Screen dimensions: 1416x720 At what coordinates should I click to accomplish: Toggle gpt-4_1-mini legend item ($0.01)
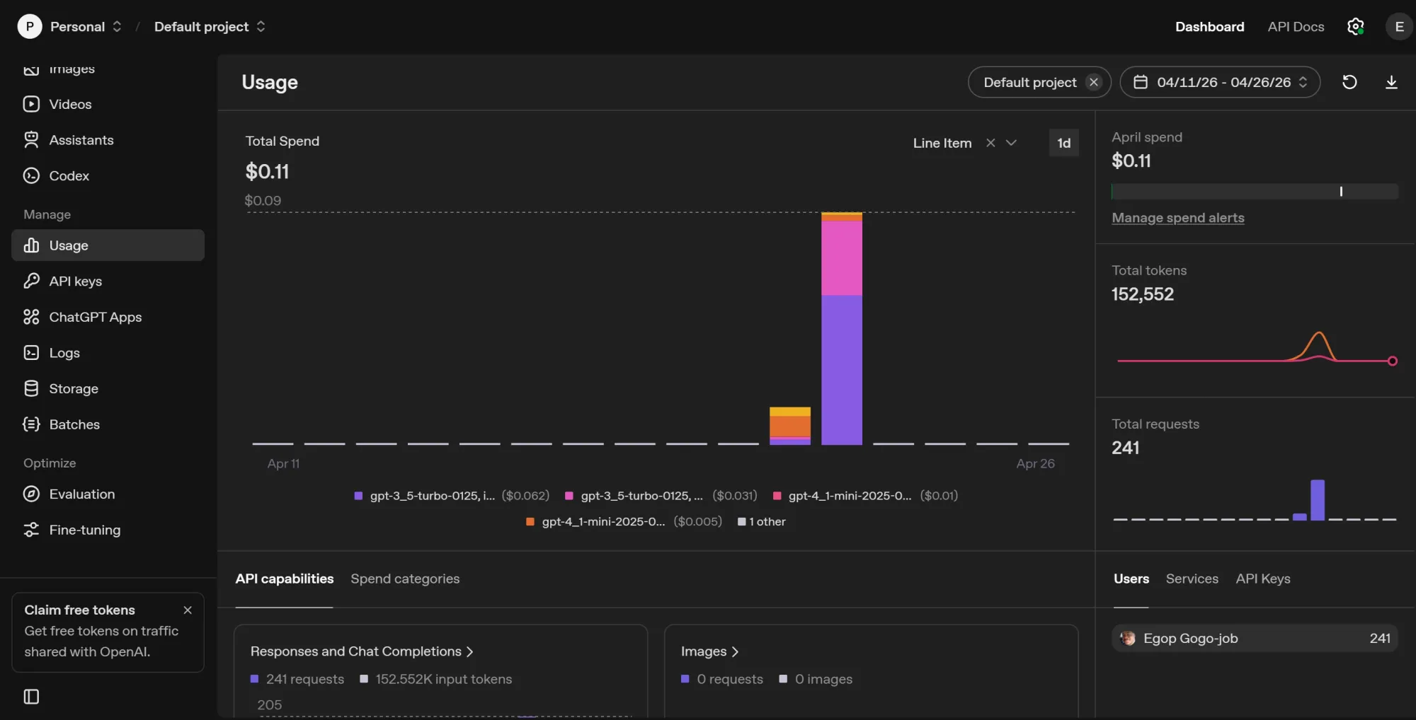pyautogui.click(x=865, y=496)
